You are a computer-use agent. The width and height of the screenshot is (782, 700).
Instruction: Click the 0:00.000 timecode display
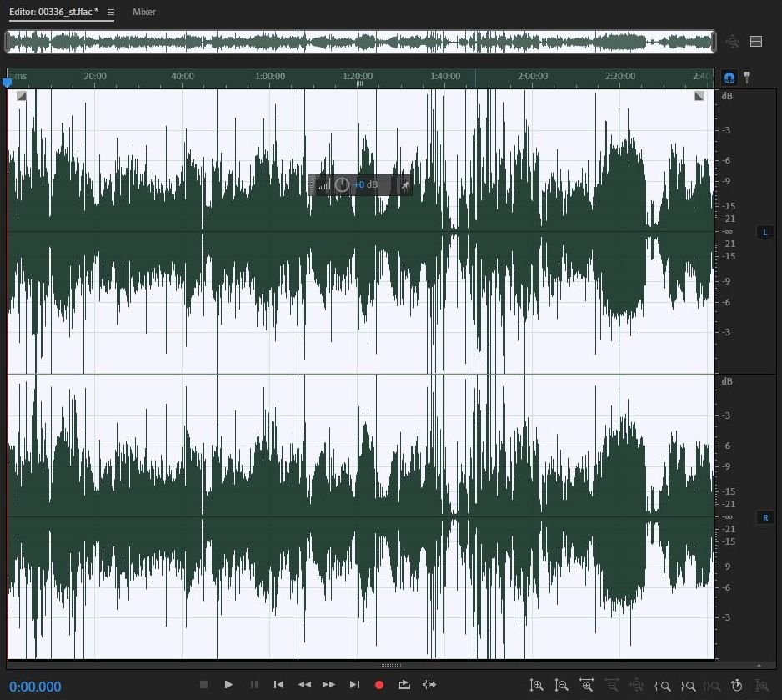pos(36,687)
